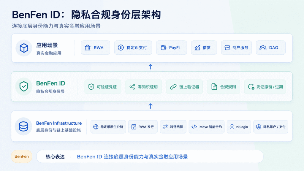Click the title BenFen ID: 隐私合规身份层架构

coord(86,15)
